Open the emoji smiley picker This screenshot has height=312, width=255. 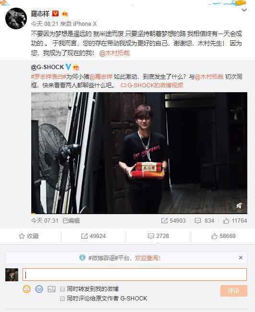coord(27,288)
